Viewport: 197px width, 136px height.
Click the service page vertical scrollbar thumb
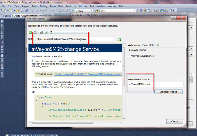click(124, 66)
